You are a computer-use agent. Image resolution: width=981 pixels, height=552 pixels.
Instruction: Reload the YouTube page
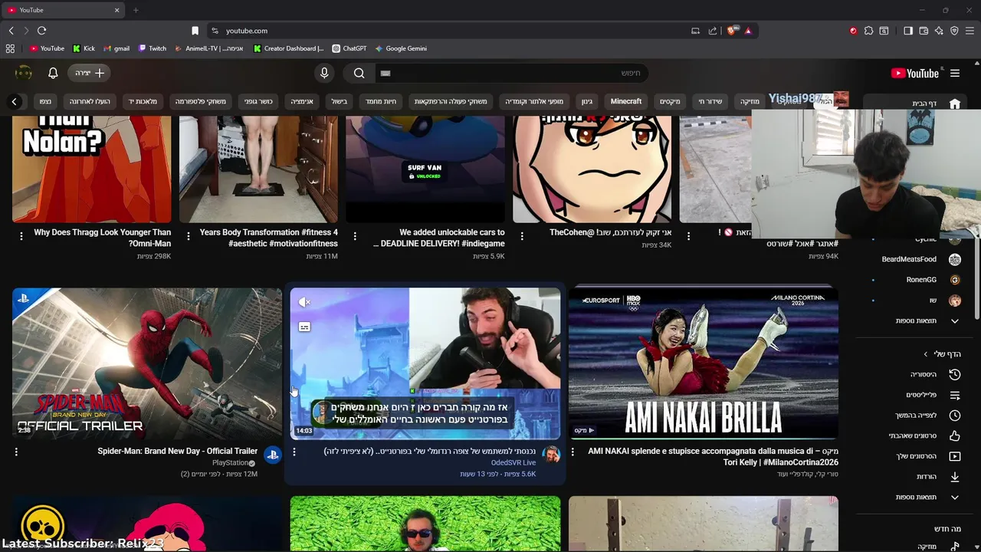[x=41, y=31]
